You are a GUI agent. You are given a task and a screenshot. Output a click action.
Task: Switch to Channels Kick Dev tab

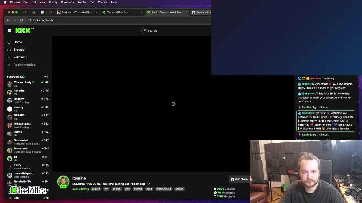coord(122,12)
